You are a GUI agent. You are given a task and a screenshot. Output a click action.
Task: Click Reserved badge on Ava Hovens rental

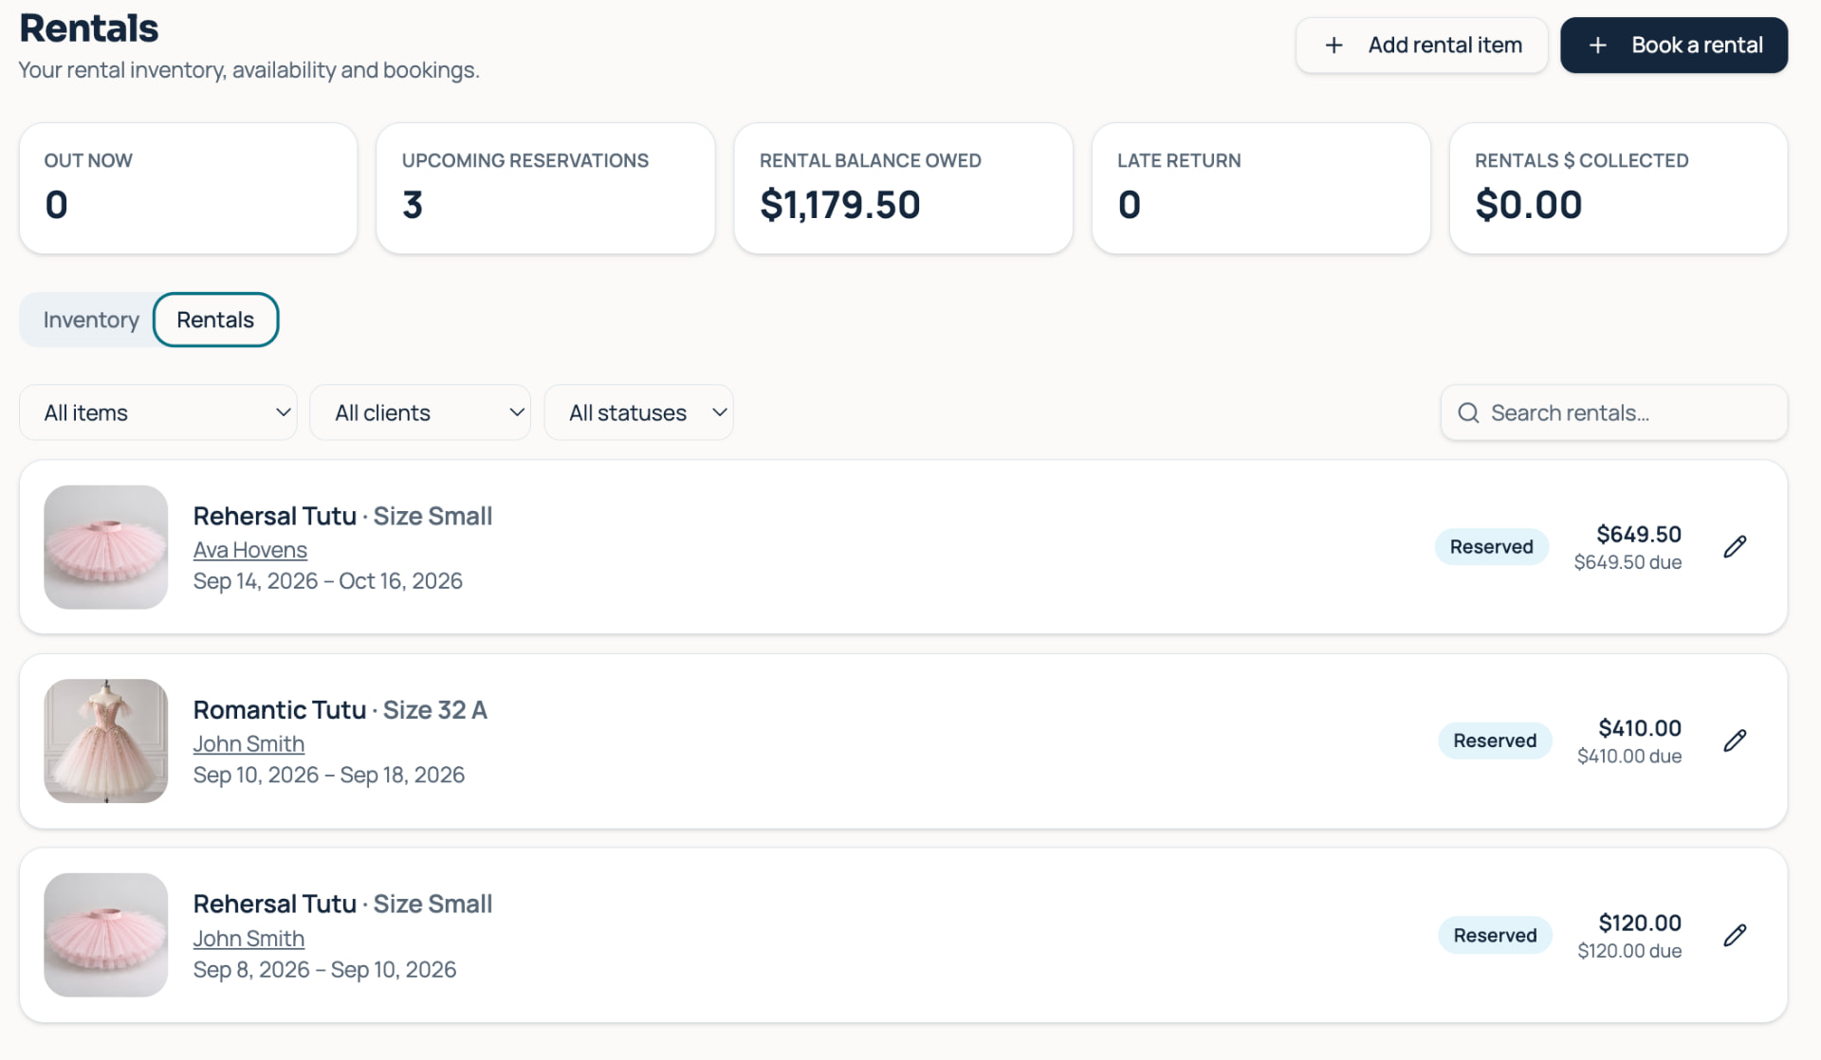tap(1491, 547)
